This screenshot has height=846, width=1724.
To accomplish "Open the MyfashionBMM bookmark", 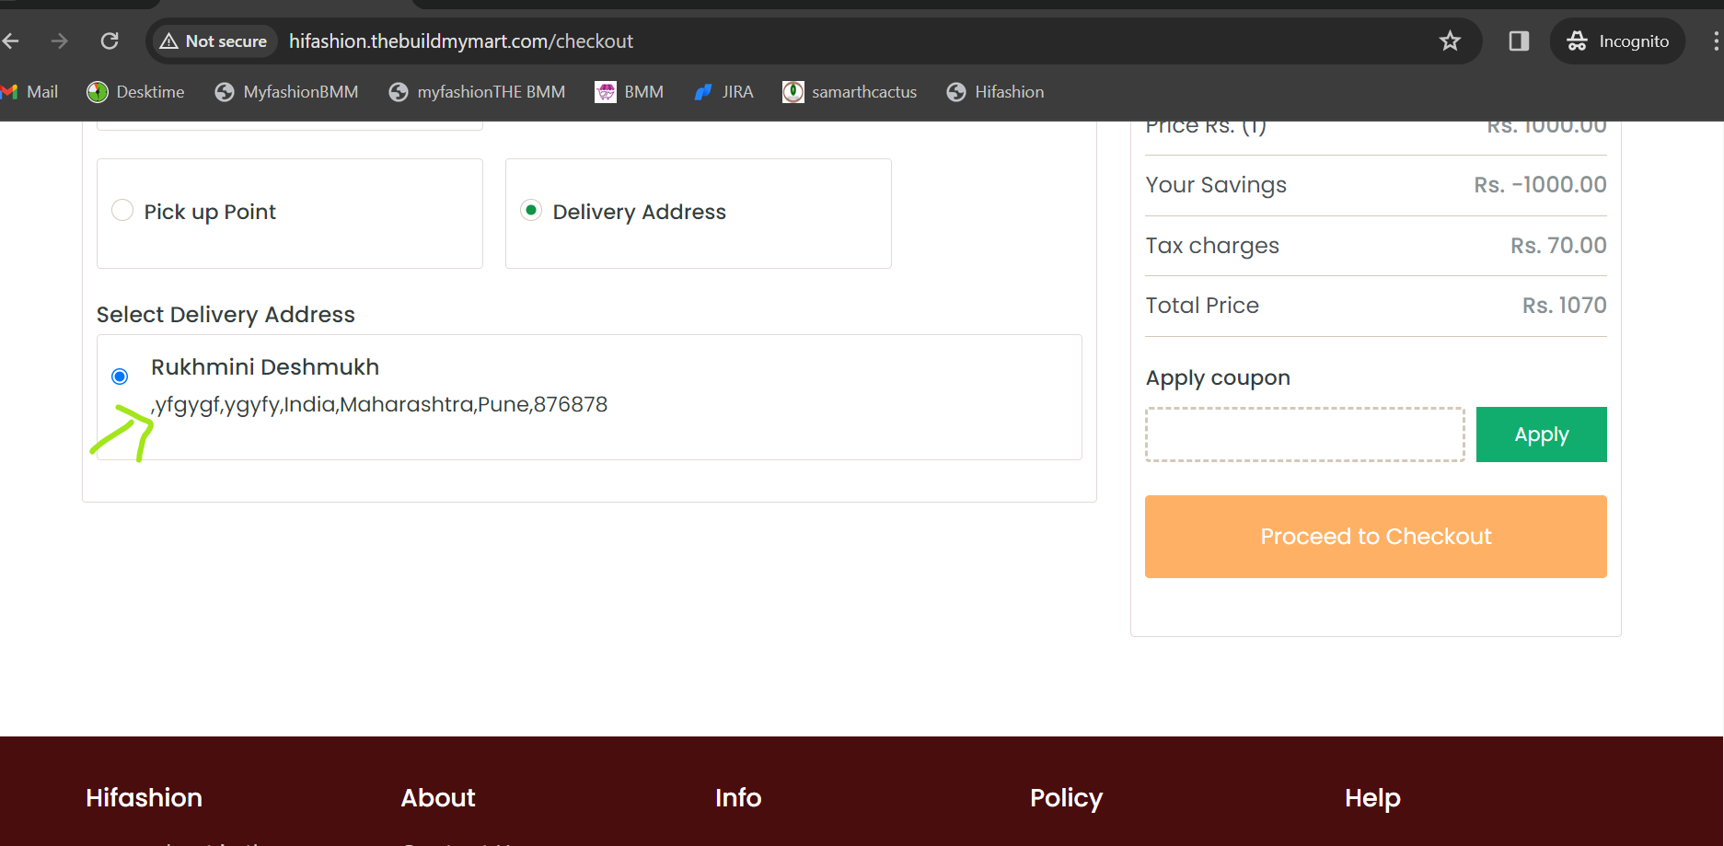I will [x=286, y=92].
